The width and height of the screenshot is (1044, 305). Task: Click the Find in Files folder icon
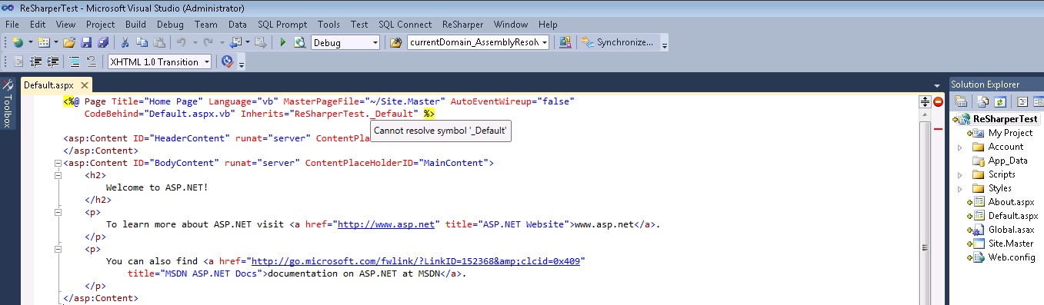click(396, 42)
